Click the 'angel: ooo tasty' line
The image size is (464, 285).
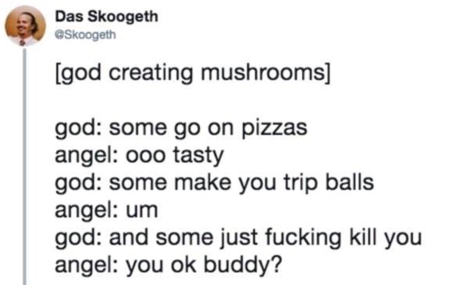click(x=139, y=156)
